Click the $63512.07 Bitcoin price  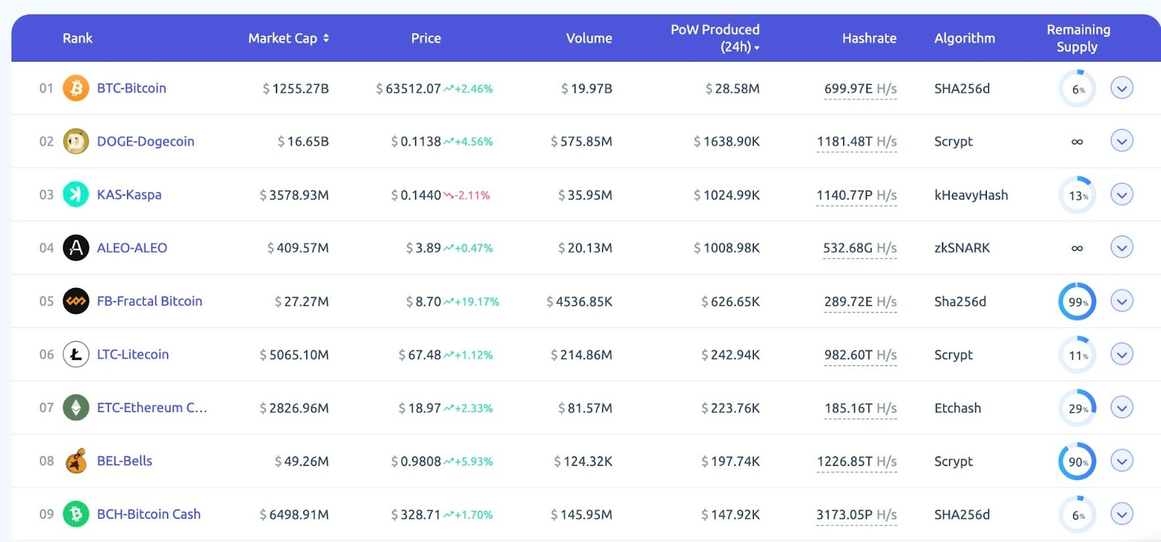pos(409,89)
